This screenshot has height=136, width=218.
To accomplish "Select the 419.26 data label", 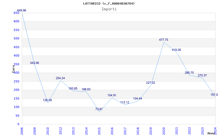I will coord(176,50).
